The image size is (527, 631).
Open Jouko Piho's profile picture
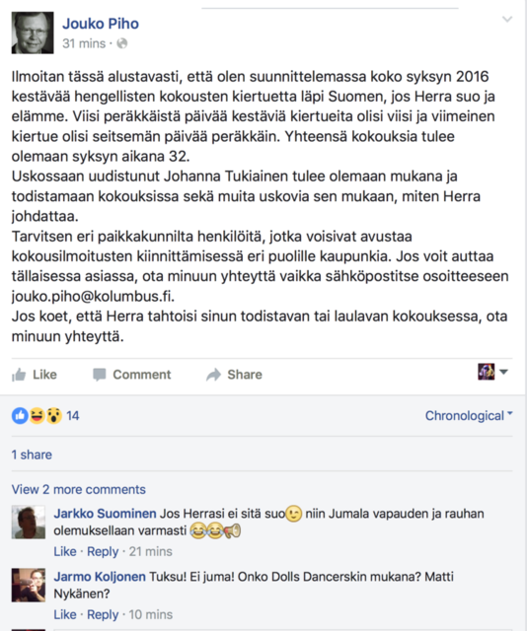[33, 33]
